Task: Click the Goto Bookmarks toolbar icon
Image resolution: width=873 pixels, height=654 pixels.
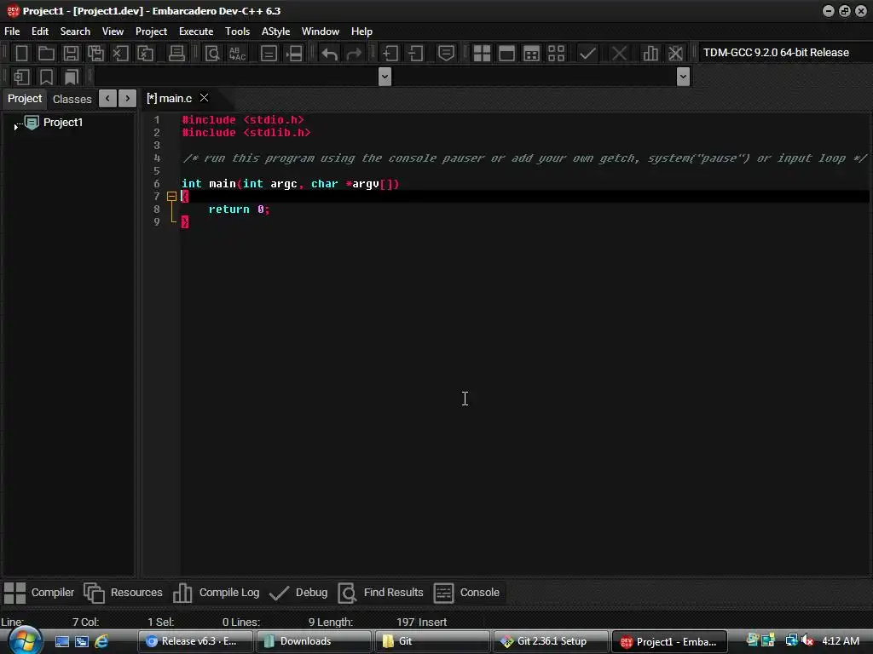Action: coord(72,77)
